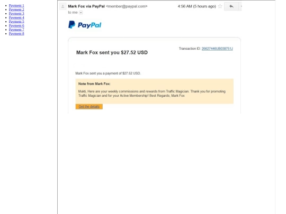Open the Payment 2 link
Image resolution: width=286 pixels, height=214 pixels.
point(16,10)
